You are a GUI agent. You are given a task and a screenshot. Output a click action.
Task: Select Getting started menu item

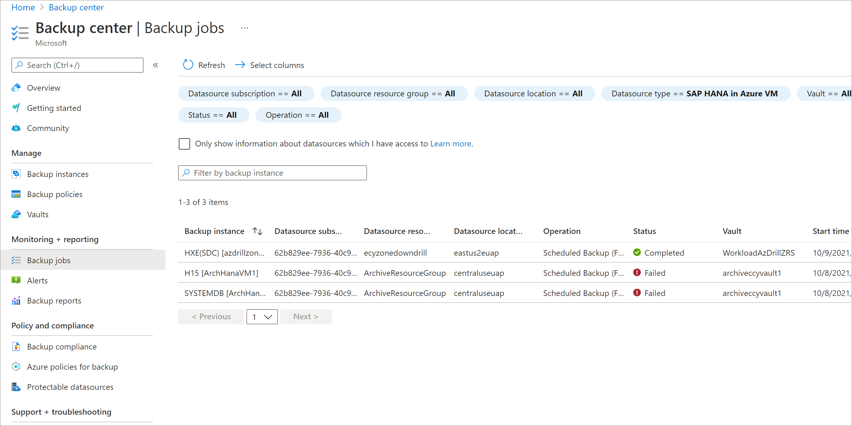point(54,108)
